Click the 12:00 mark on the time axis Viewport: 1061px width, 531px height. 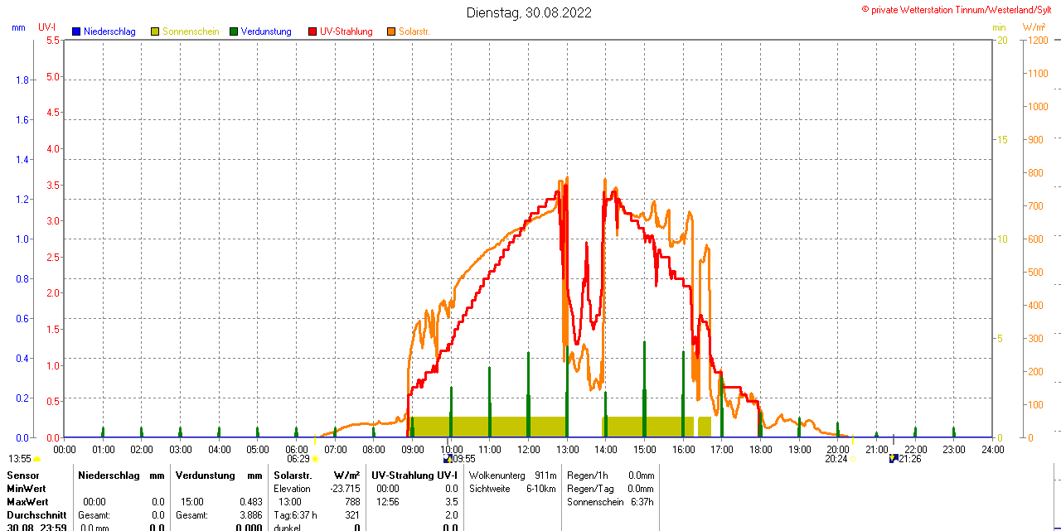pyautogui.click(x=528, y=449)
